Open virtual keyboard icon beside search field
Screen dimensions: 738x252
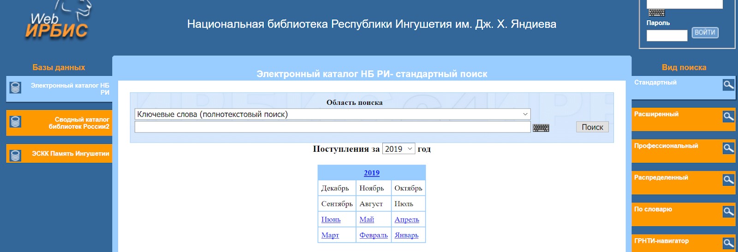(541, 128)
